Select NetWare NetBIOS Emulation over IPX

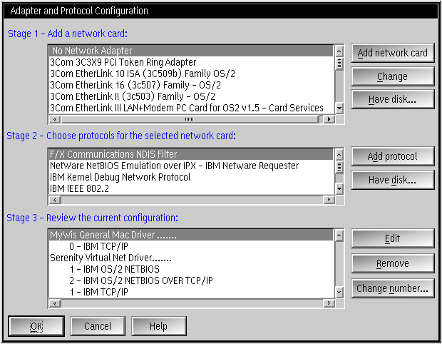point(191,166)
